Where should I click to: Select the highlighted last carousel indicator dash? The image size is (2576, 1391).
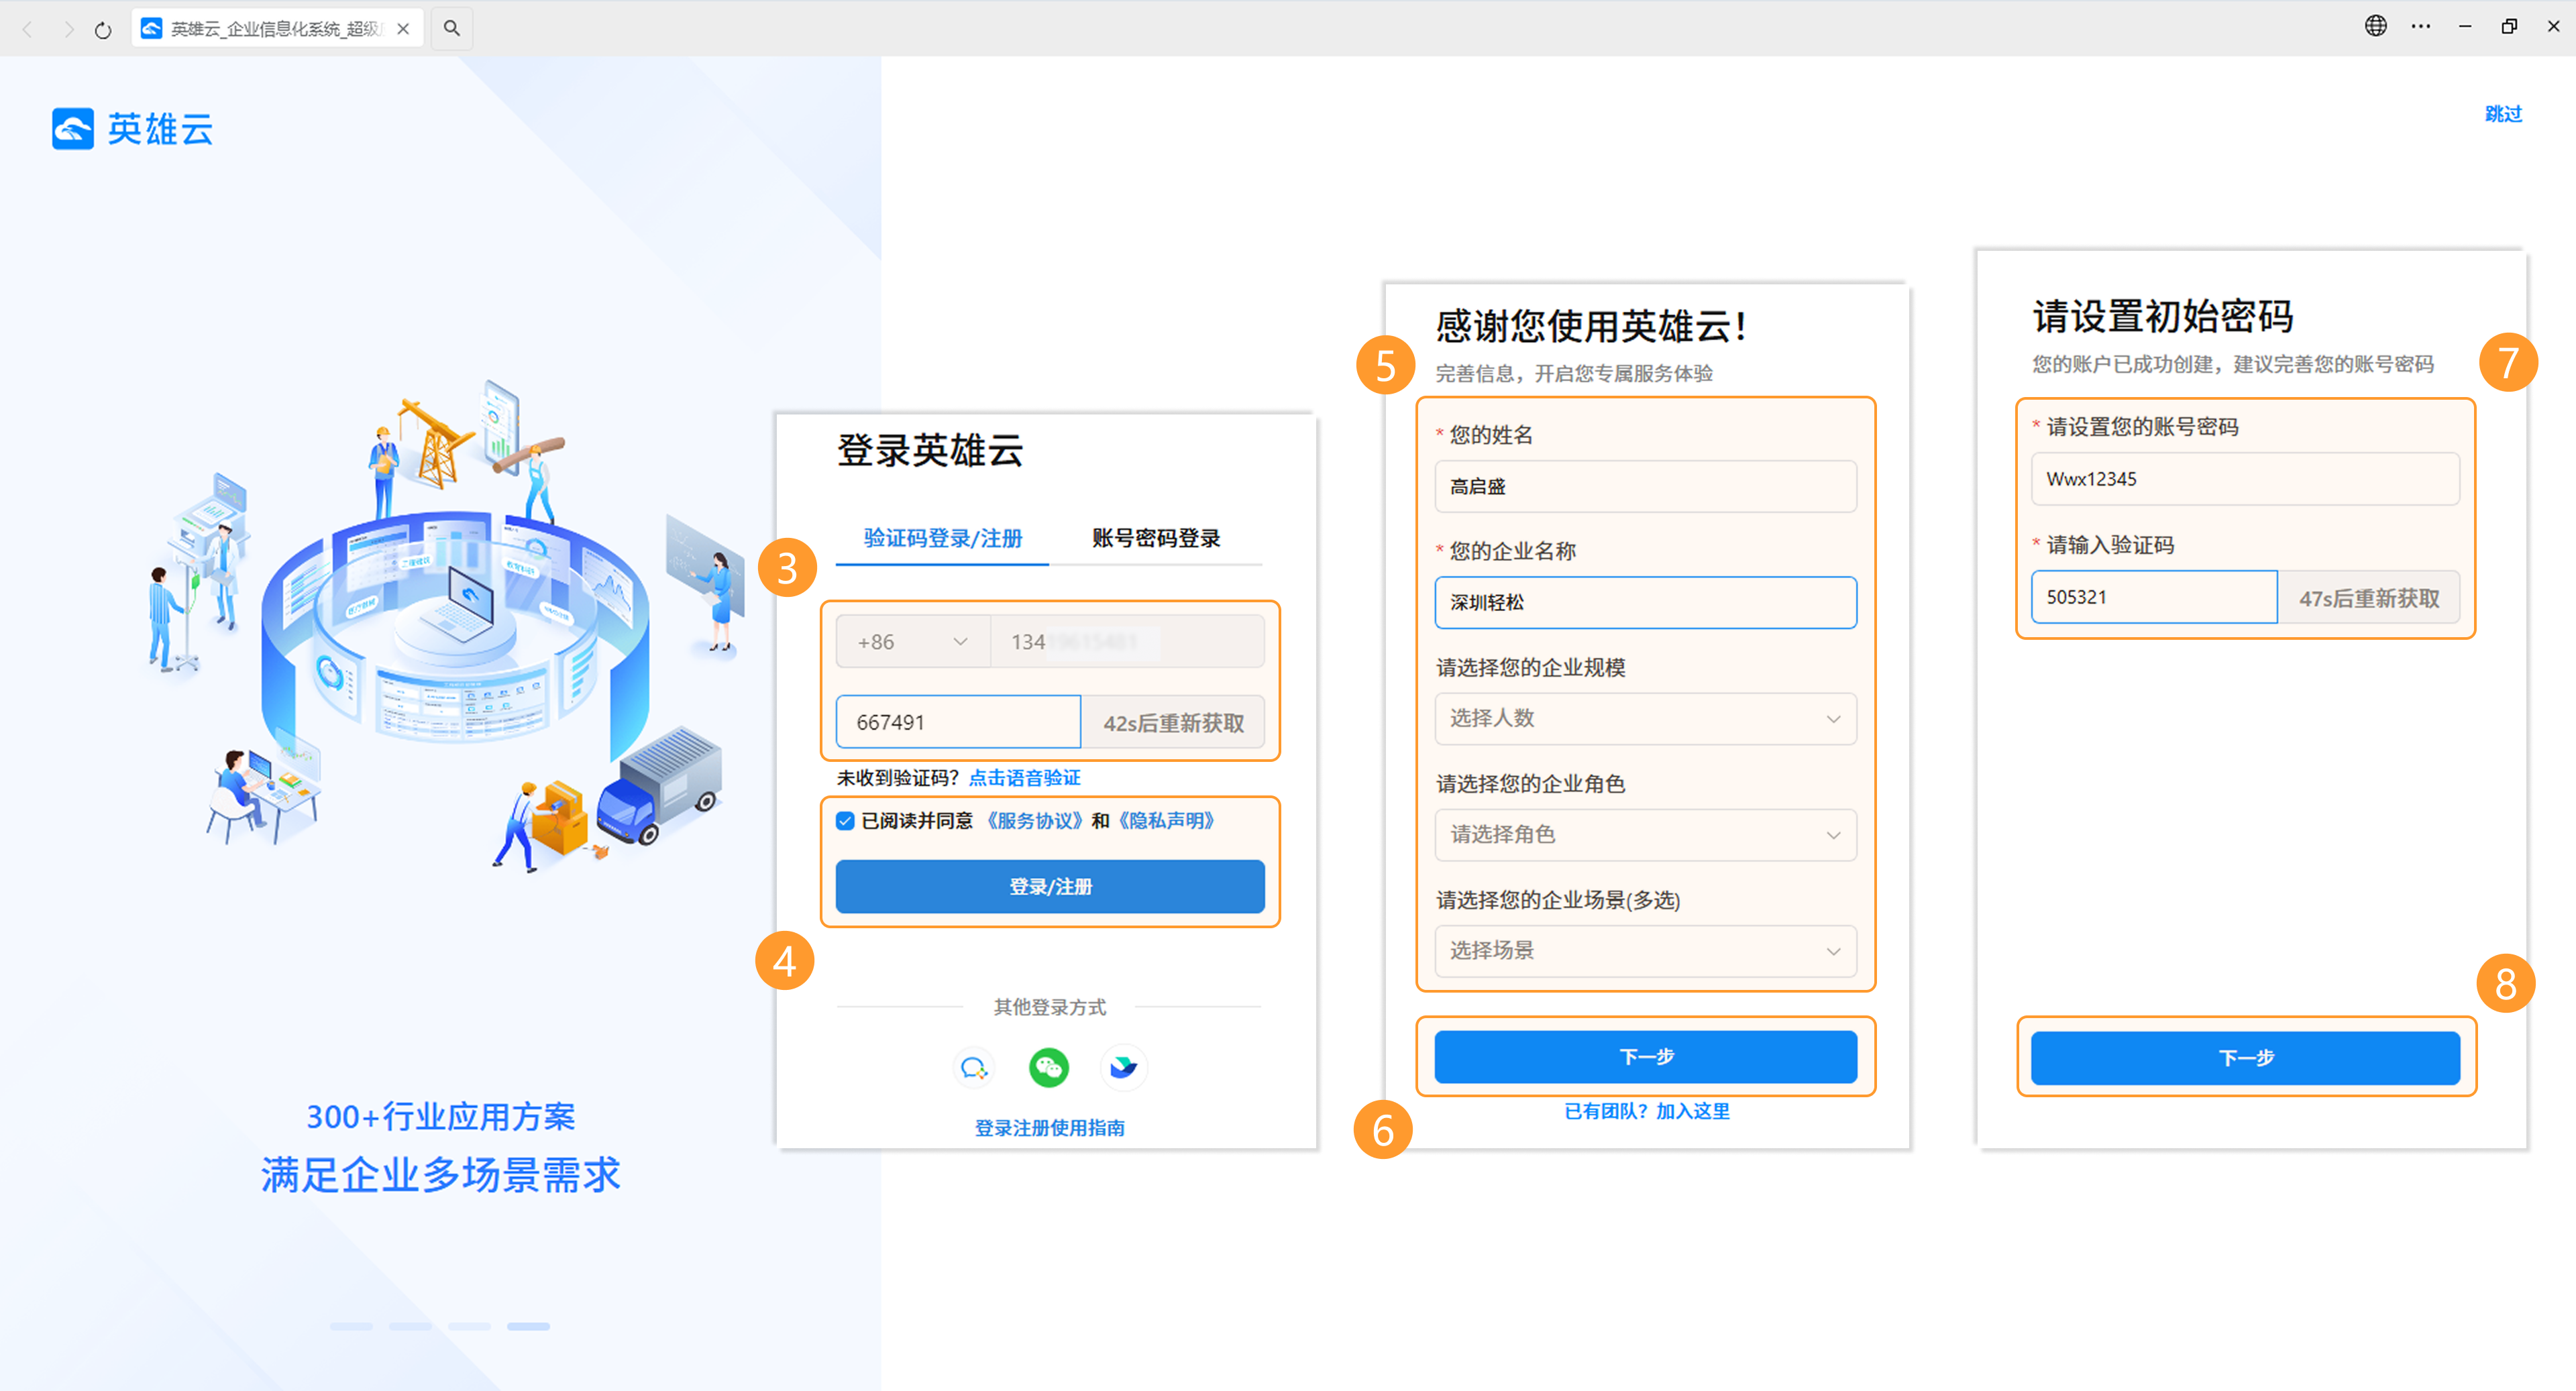click(528, 1326)
